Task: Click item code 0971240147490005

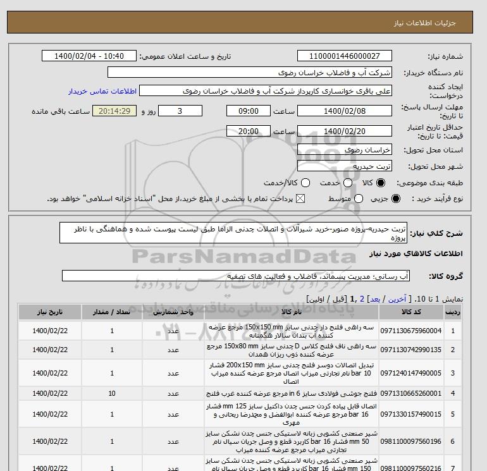Action: point(411,373)
